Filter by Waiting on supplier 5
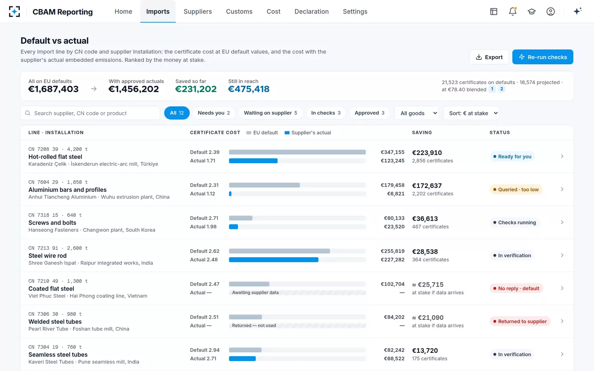Viewport: 594px width, 371px height. coord(271,113)
